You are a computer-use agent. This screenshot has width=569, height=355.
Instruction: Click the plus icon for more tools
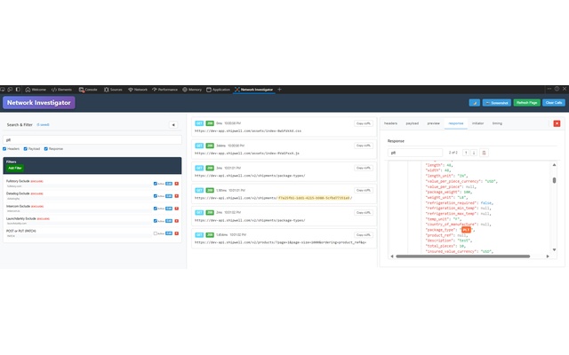tap(279, 90)
